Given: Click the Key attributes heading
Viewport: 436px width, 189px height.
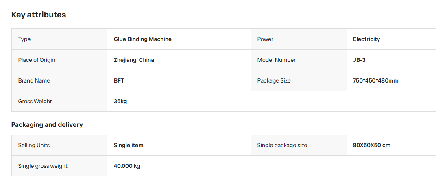Looking at the screenshot, I should tap(39, 15).
